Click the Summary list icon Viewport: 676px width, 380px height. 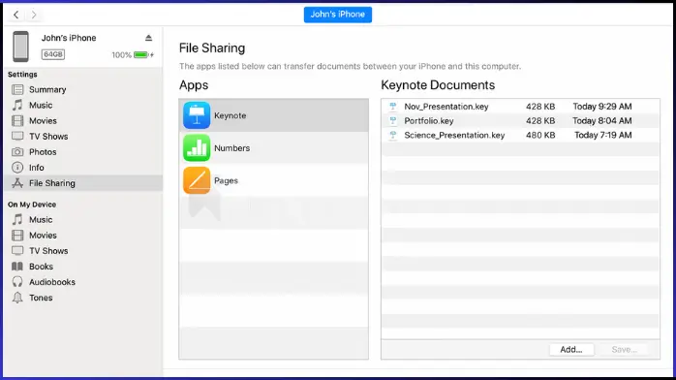17,90
